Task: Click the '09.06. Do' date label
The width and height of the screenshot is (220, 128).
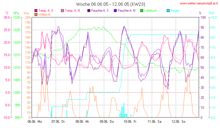Action: point(107,122)
